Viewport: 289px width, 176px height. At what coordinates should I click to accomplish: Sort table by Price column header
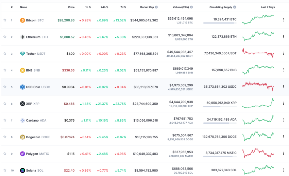[71, 7]
